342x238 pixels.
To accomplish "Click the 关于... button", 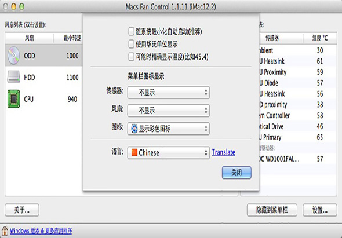I will click(22, 210).
